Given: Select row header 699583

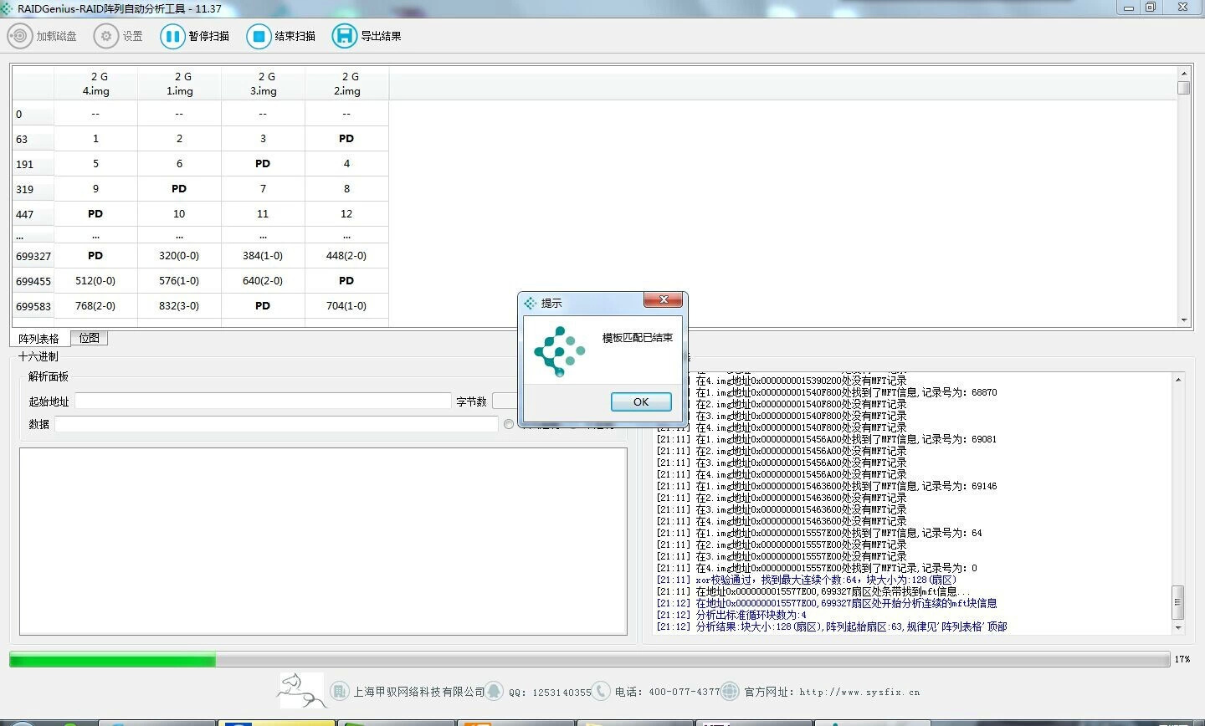Looking at the screenshot, I should tap(33, 306).
